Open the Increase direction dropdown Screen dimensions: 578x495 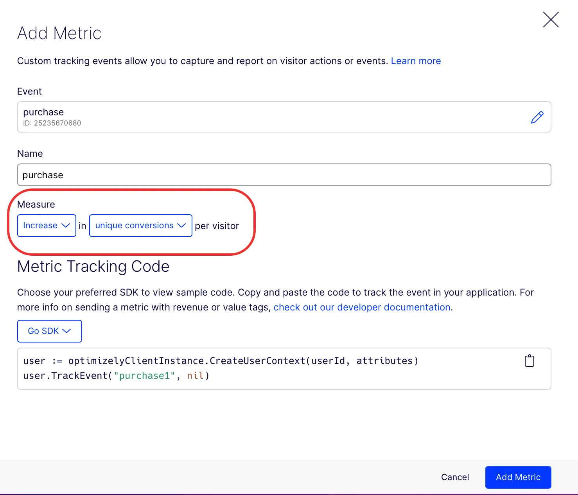pos(47,226)
